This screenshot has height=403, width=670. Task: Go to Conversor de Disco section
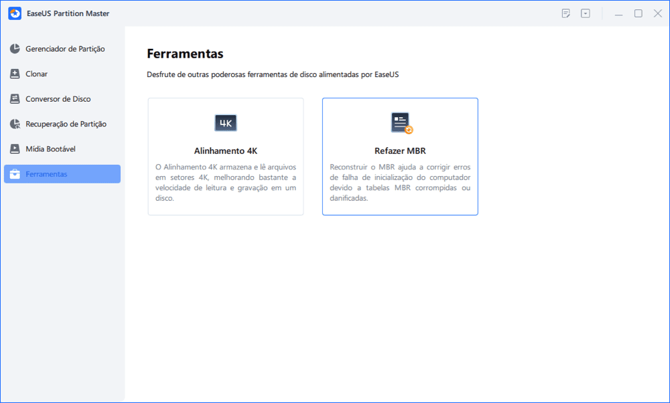pyautogui.click(x=62, y=99)
